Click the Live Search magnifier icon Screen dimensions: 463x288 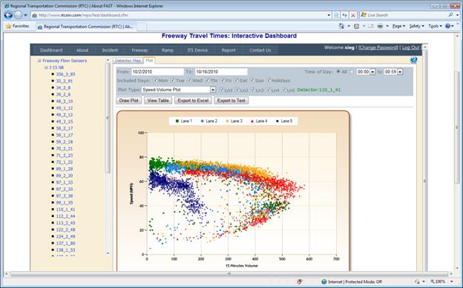click(x=450, y=15)
